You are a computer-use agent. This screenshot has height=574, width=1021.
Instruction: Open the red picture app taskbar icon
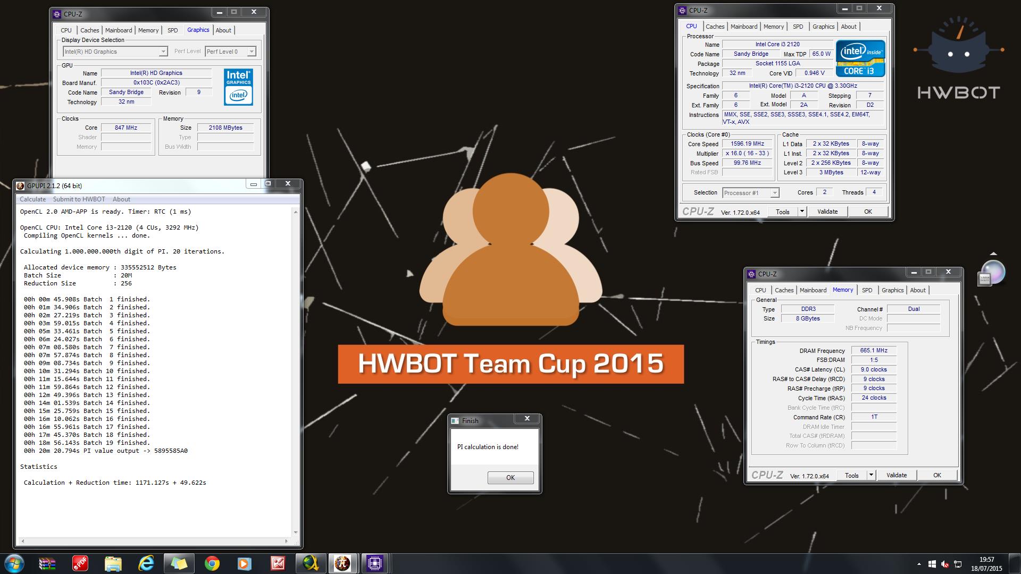[x=278, y=563]
